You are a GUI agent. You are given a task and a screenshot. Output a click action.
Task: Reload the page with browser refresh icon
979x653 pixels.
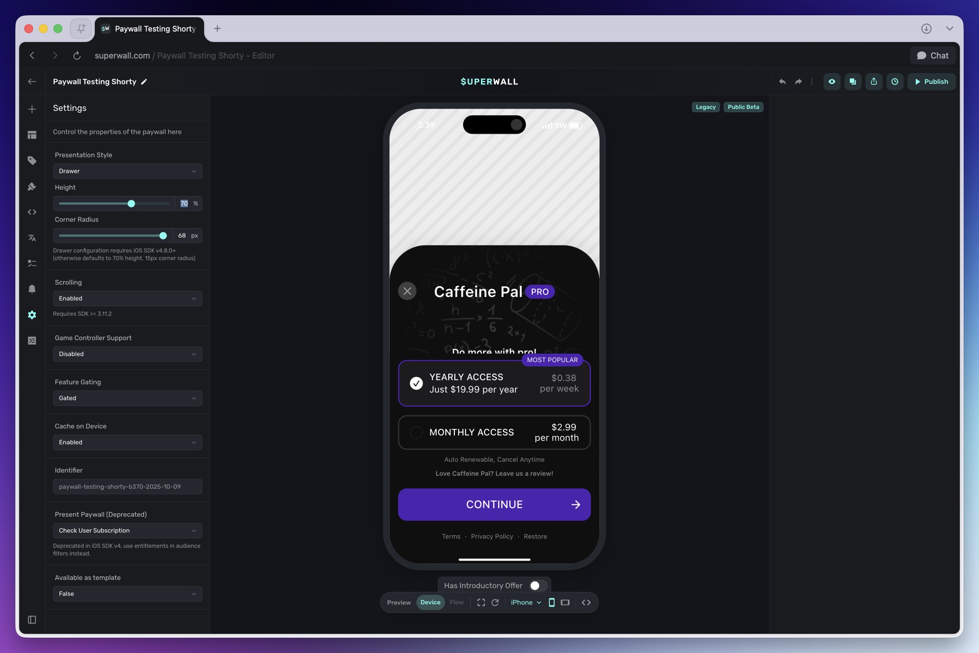point(77,55)
